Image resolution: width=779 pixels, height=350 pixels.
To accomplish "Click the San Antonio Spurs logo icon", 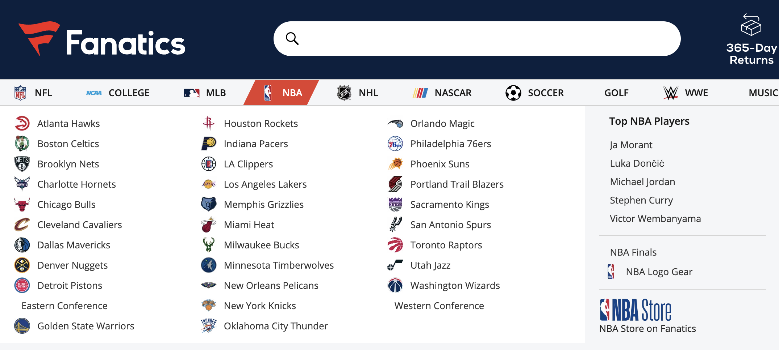I will (395, 225).
